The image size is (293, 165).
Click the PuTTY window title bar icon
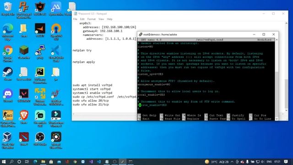[141, 34]
